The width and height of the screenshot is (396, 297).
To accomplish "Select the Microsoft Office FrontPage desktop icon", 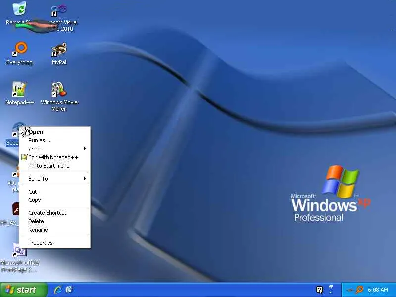I will coord(19,257).
